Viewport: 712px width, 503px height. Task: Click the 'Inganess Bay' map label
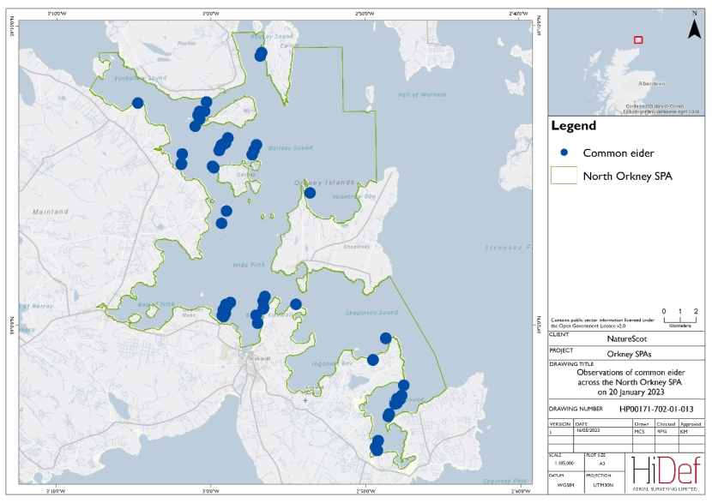click(332, 364)
